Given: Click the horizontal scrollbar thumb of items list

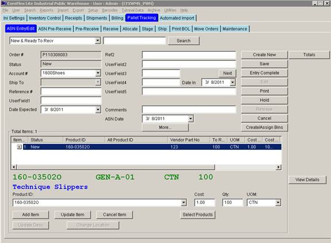Looking at the screenshot, I should [116, 167].
